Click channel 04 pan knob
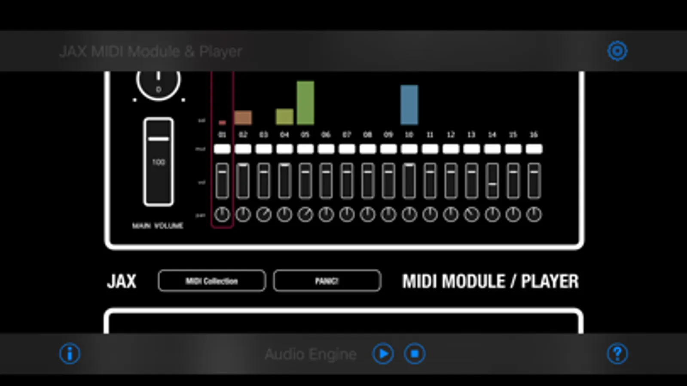The image size is (687, 386). pos(284,214)
